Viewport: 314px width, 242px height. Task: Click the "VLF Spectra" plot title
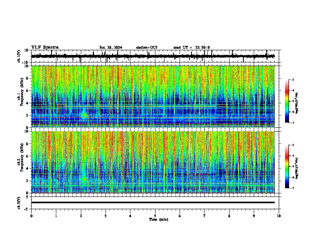tap(45, 47)
